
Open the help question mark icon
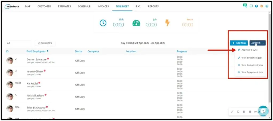click(x=256, y=6)
